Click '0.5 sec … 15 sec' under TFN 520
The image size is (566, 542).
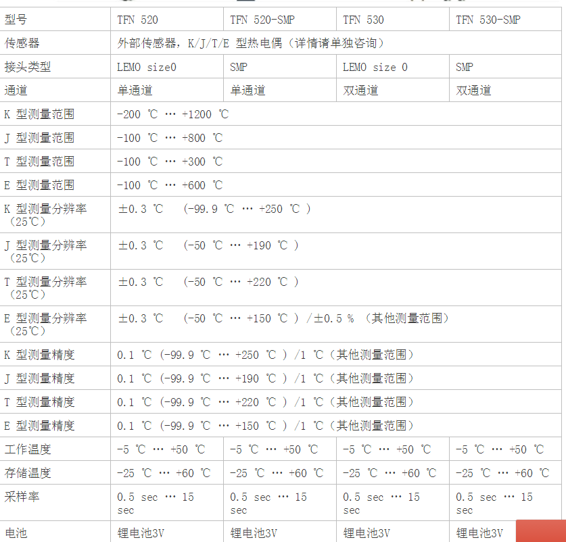pyautogui.click(x=156, y=503)
